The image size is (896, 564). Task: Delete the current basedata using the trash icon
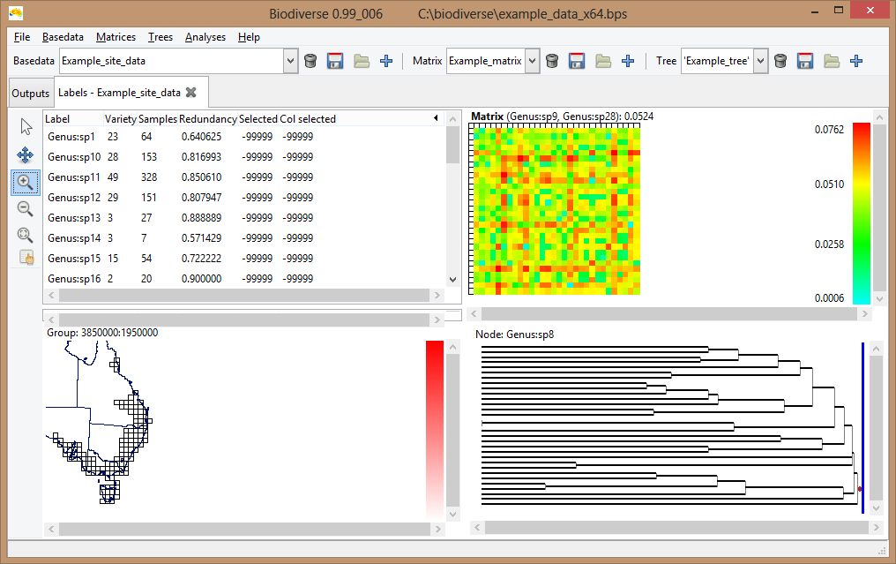point(310,61)
